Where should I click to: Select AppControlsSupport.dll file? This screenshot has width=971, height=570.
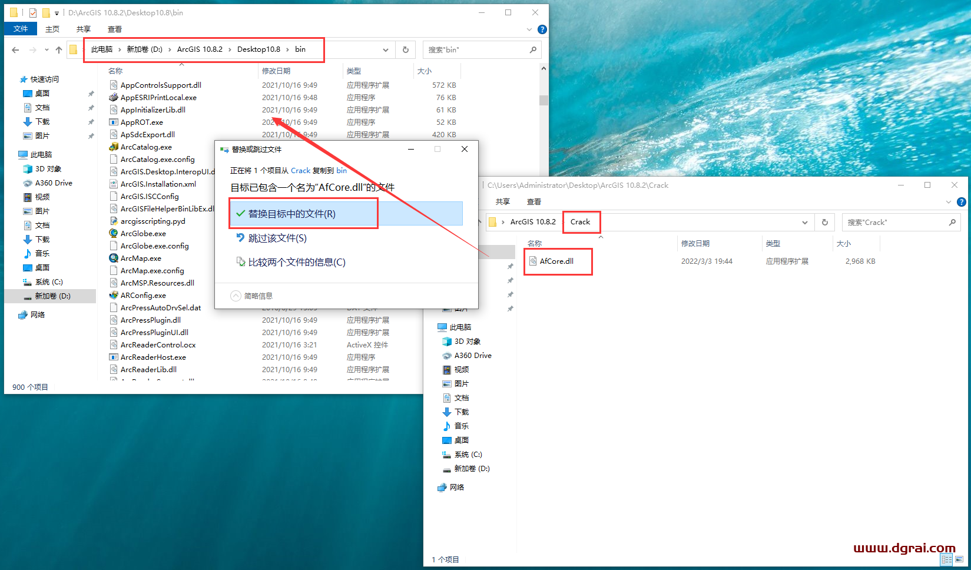[x=161, y=85]
